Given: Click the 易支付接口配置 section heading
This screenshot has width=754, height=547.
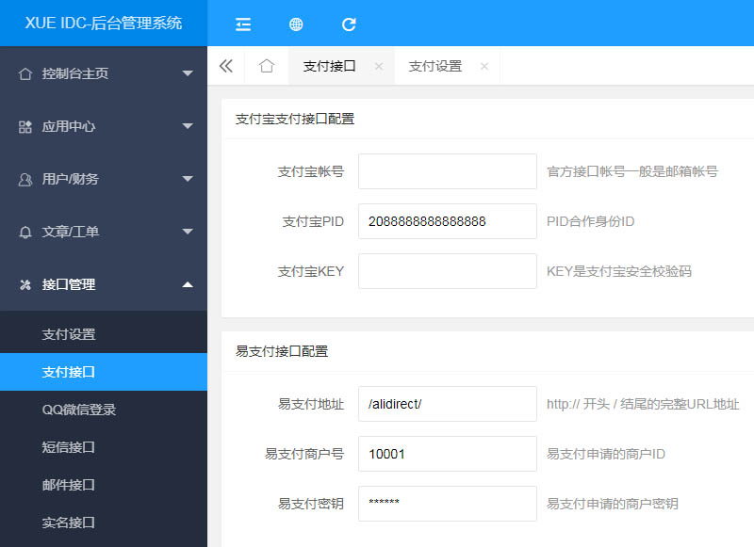Looking at the screenshot, I should point(282,351).
